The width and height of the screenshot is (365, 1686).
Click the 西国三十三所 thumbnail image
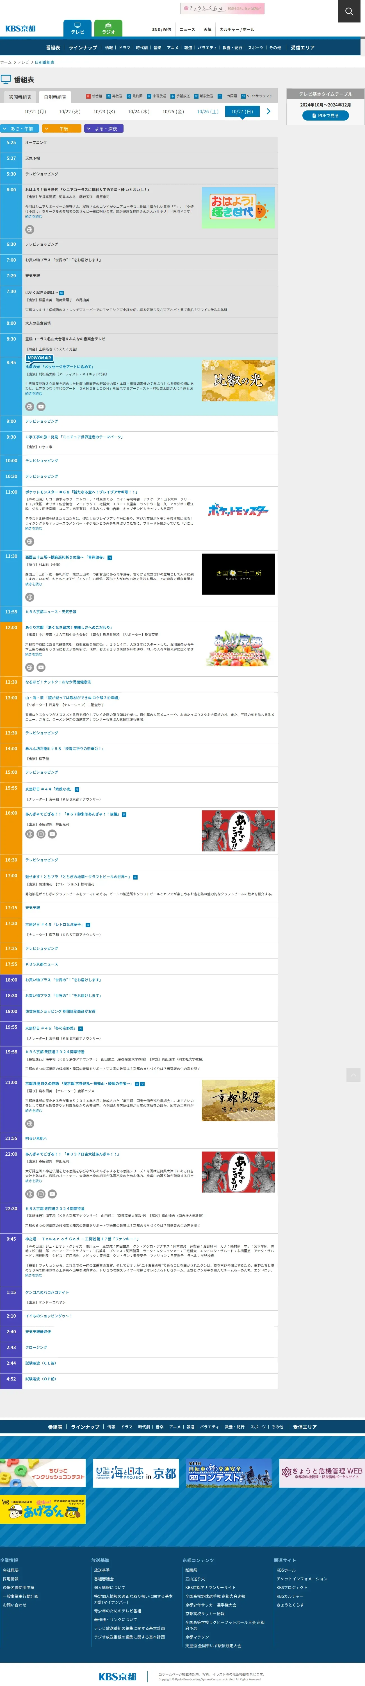coord(238,574)
